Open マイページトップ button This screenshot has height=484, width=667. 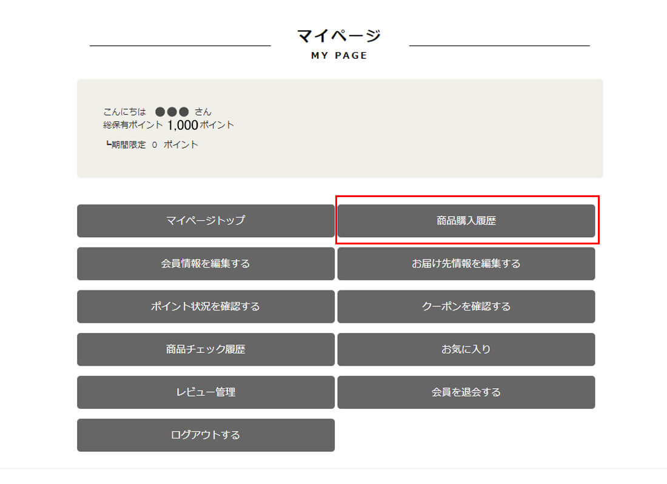(x=206, y=221)
